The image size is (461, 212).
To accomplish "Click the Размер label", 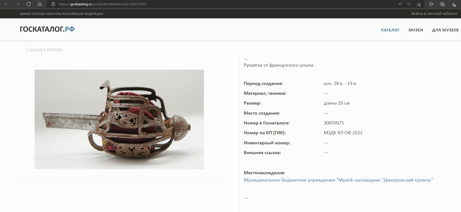I will point(252,103).
